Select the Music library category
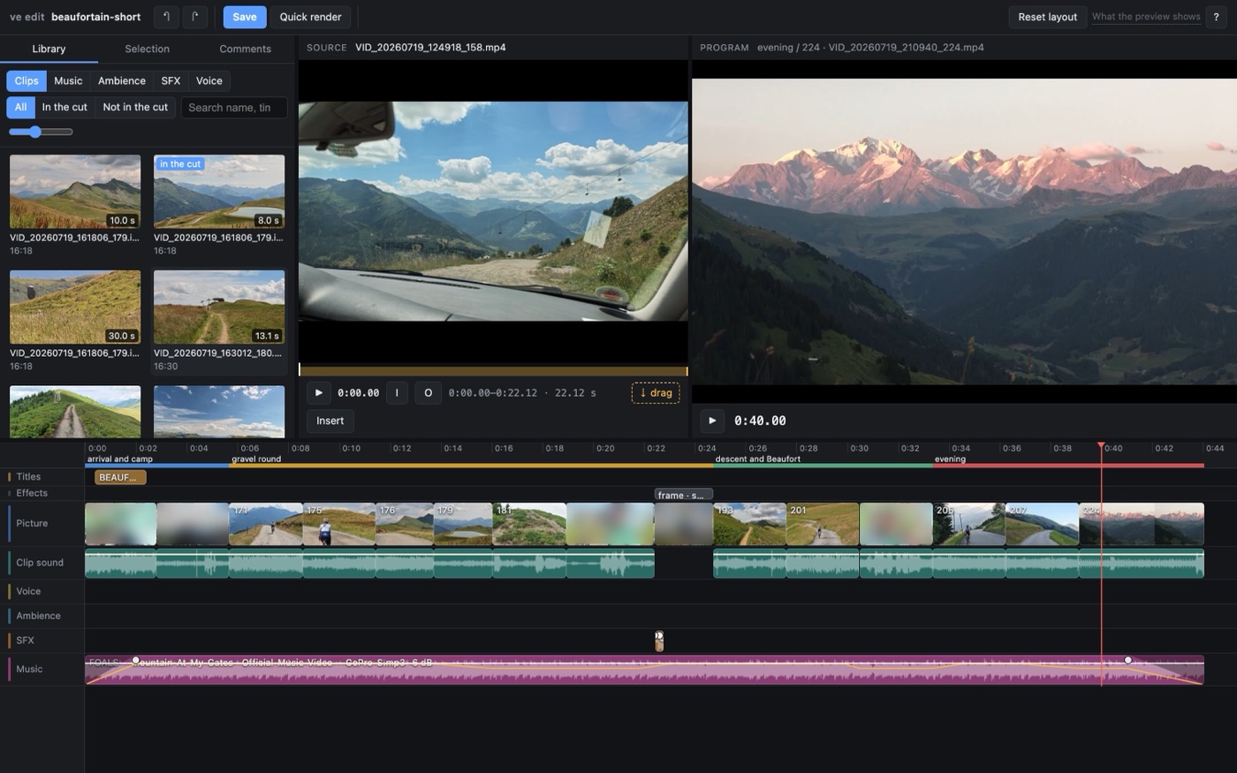 point(68,80)
